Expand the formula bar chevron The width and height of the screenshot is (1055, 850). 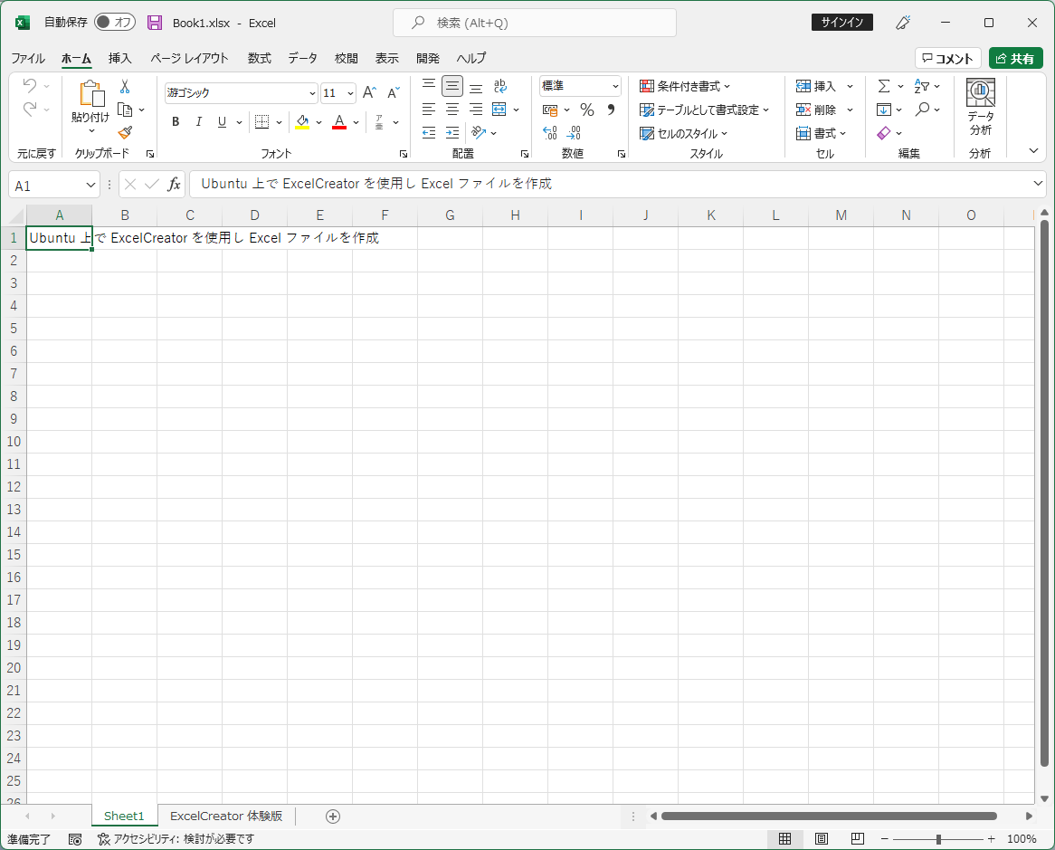[1037, 183]
